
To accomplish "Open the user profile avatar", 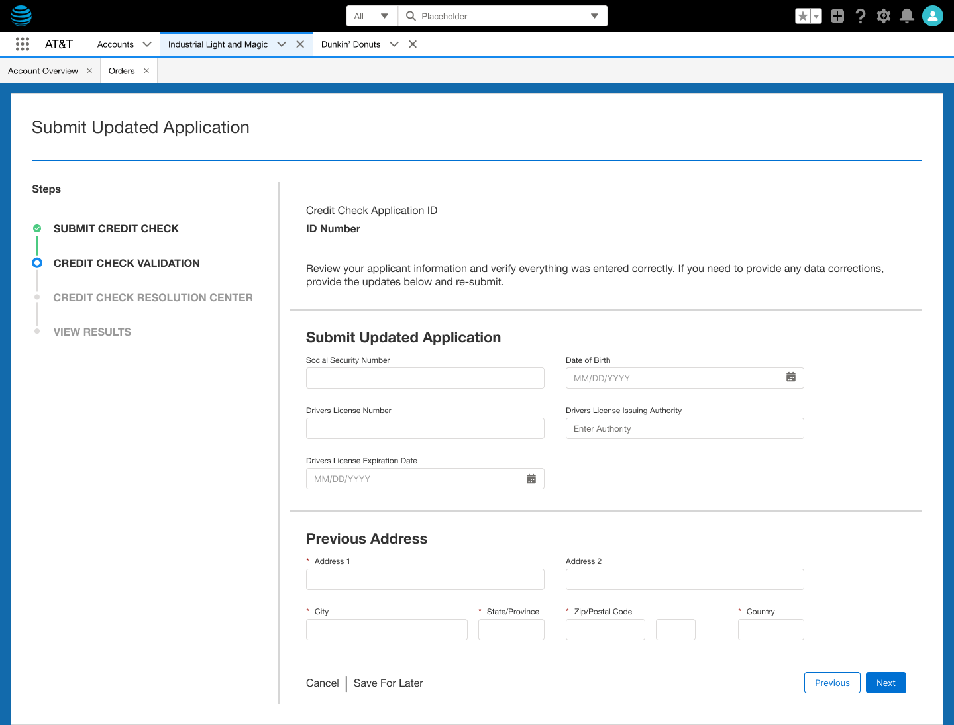I will [x=932, y=15].
